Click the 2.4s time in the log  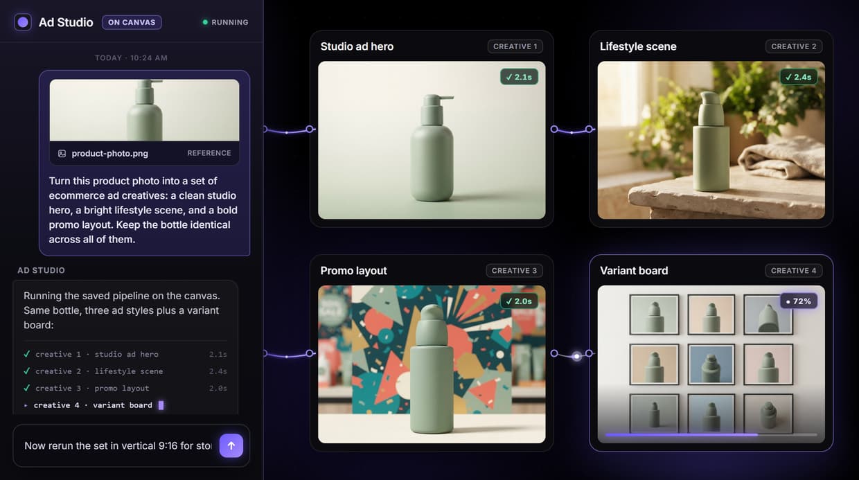(x=218, y=371)
